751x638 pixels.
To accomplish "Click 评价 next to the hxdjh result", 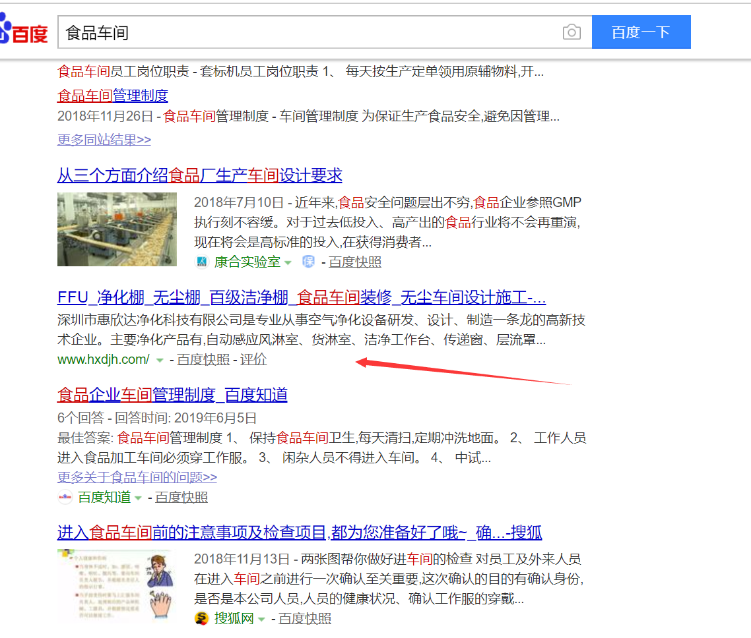I will pyautogui.click(x=253, y=359).
